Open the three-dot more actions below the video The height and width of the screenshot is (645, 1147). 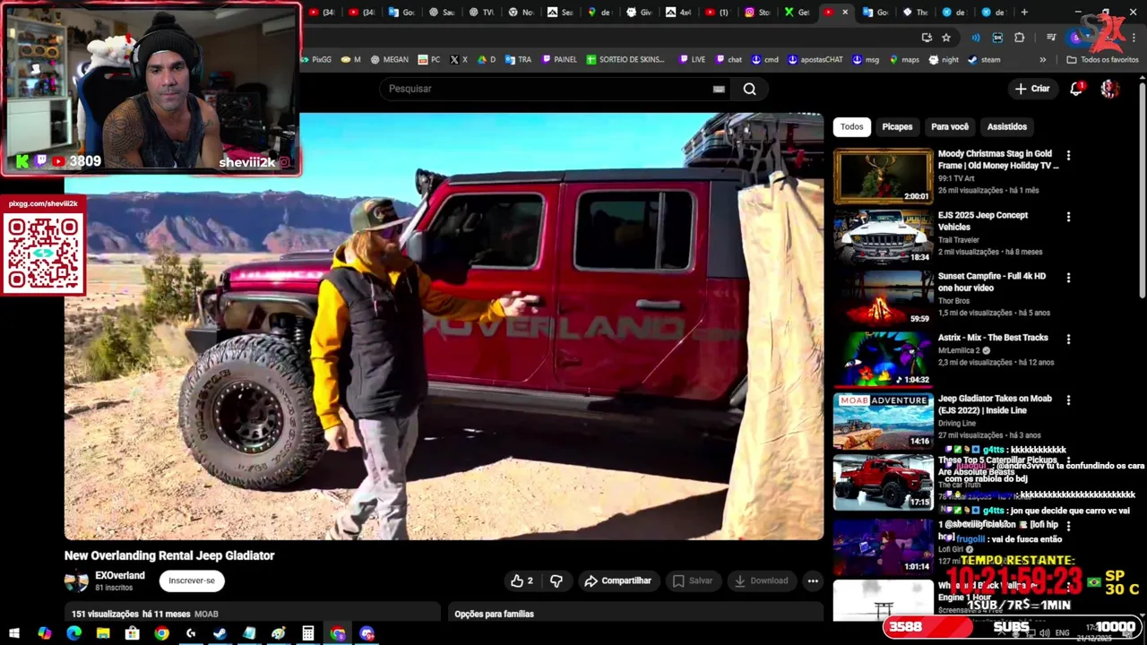(x=813, y=580)
